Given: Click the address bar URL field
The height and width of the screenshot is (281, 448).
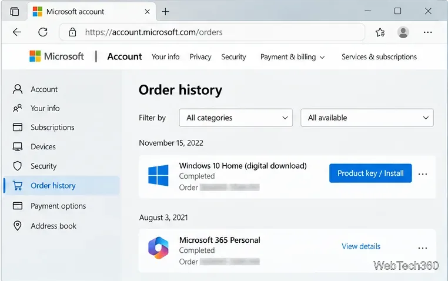Looking at the screenshot, I should [212, 32].
